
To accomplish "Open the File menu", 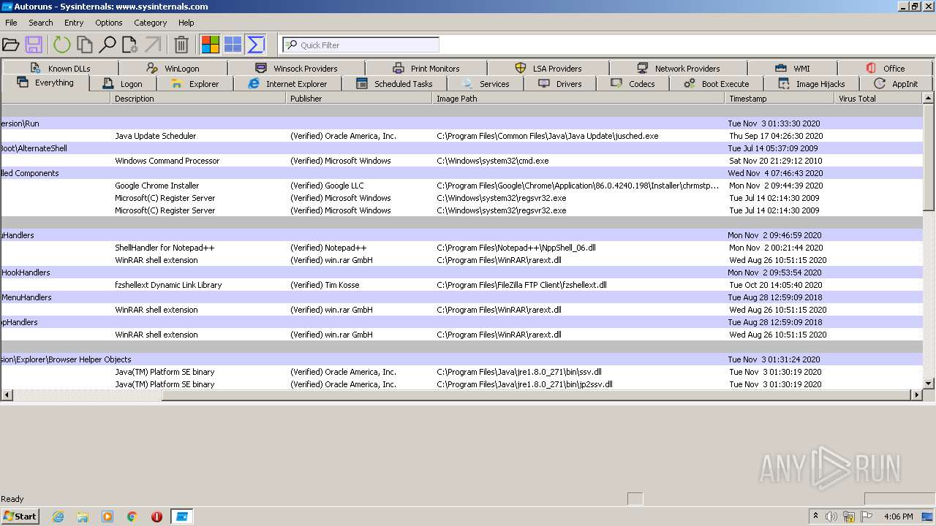I will click(x=11, y=23).
